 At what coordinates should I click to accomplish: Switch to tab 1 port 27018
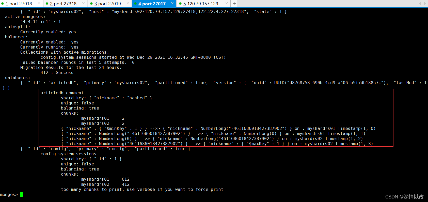click(19, 4)
